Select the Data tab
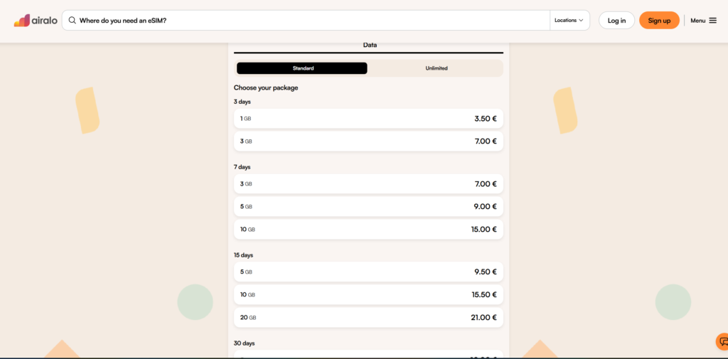 369,45
